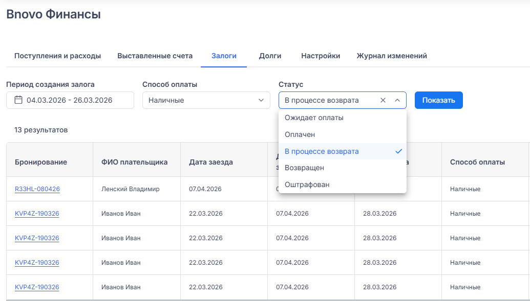Image resolution: width=530 pixels, height=301 pixels.
Task: Select Ожидает оплаты status option
Action: (x=314, y=118)
